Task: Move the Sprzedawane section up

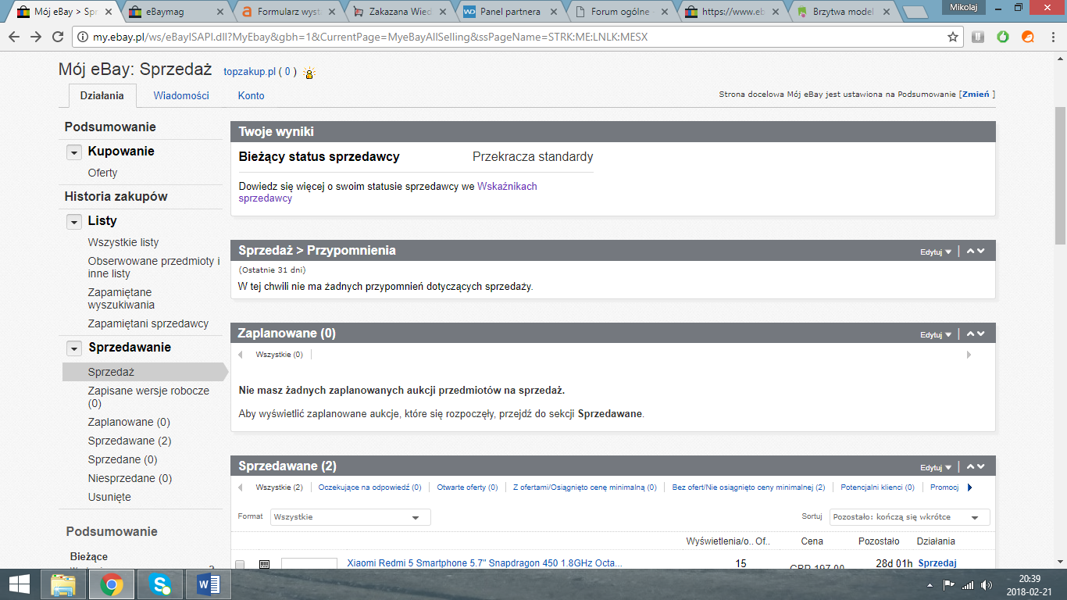Action: [x=970, y=466]
